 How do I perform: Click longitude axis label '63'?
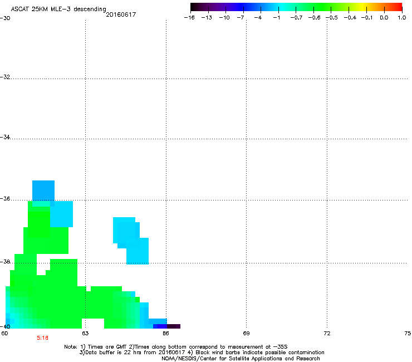pos(85,334)
